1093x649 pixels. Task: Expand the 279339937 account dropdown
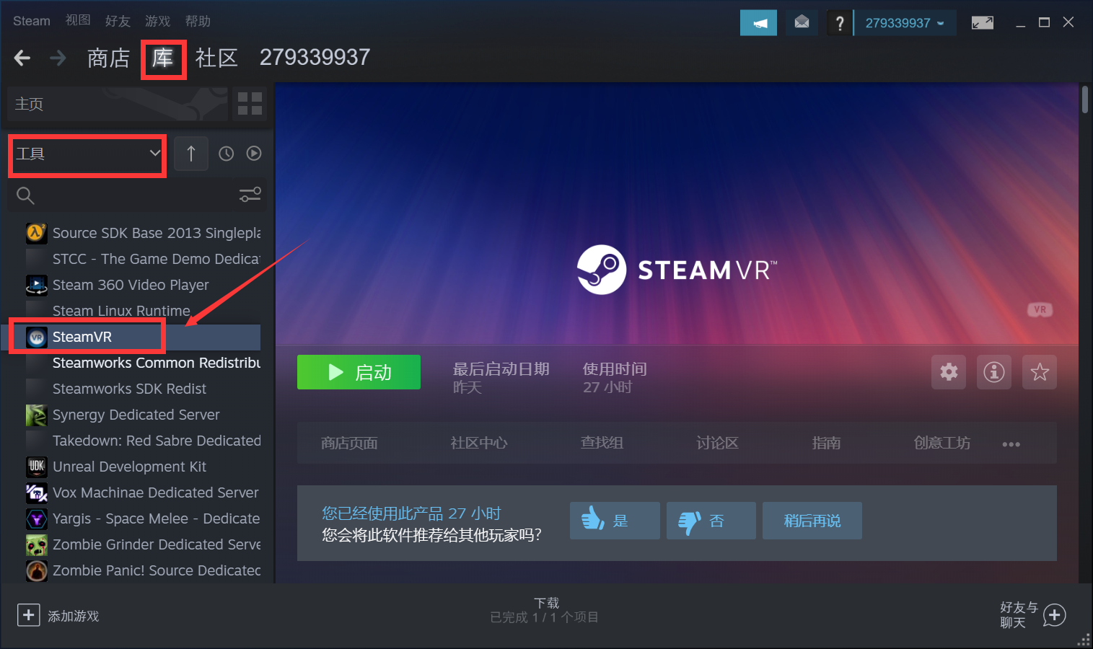click(x=905, y=23)
